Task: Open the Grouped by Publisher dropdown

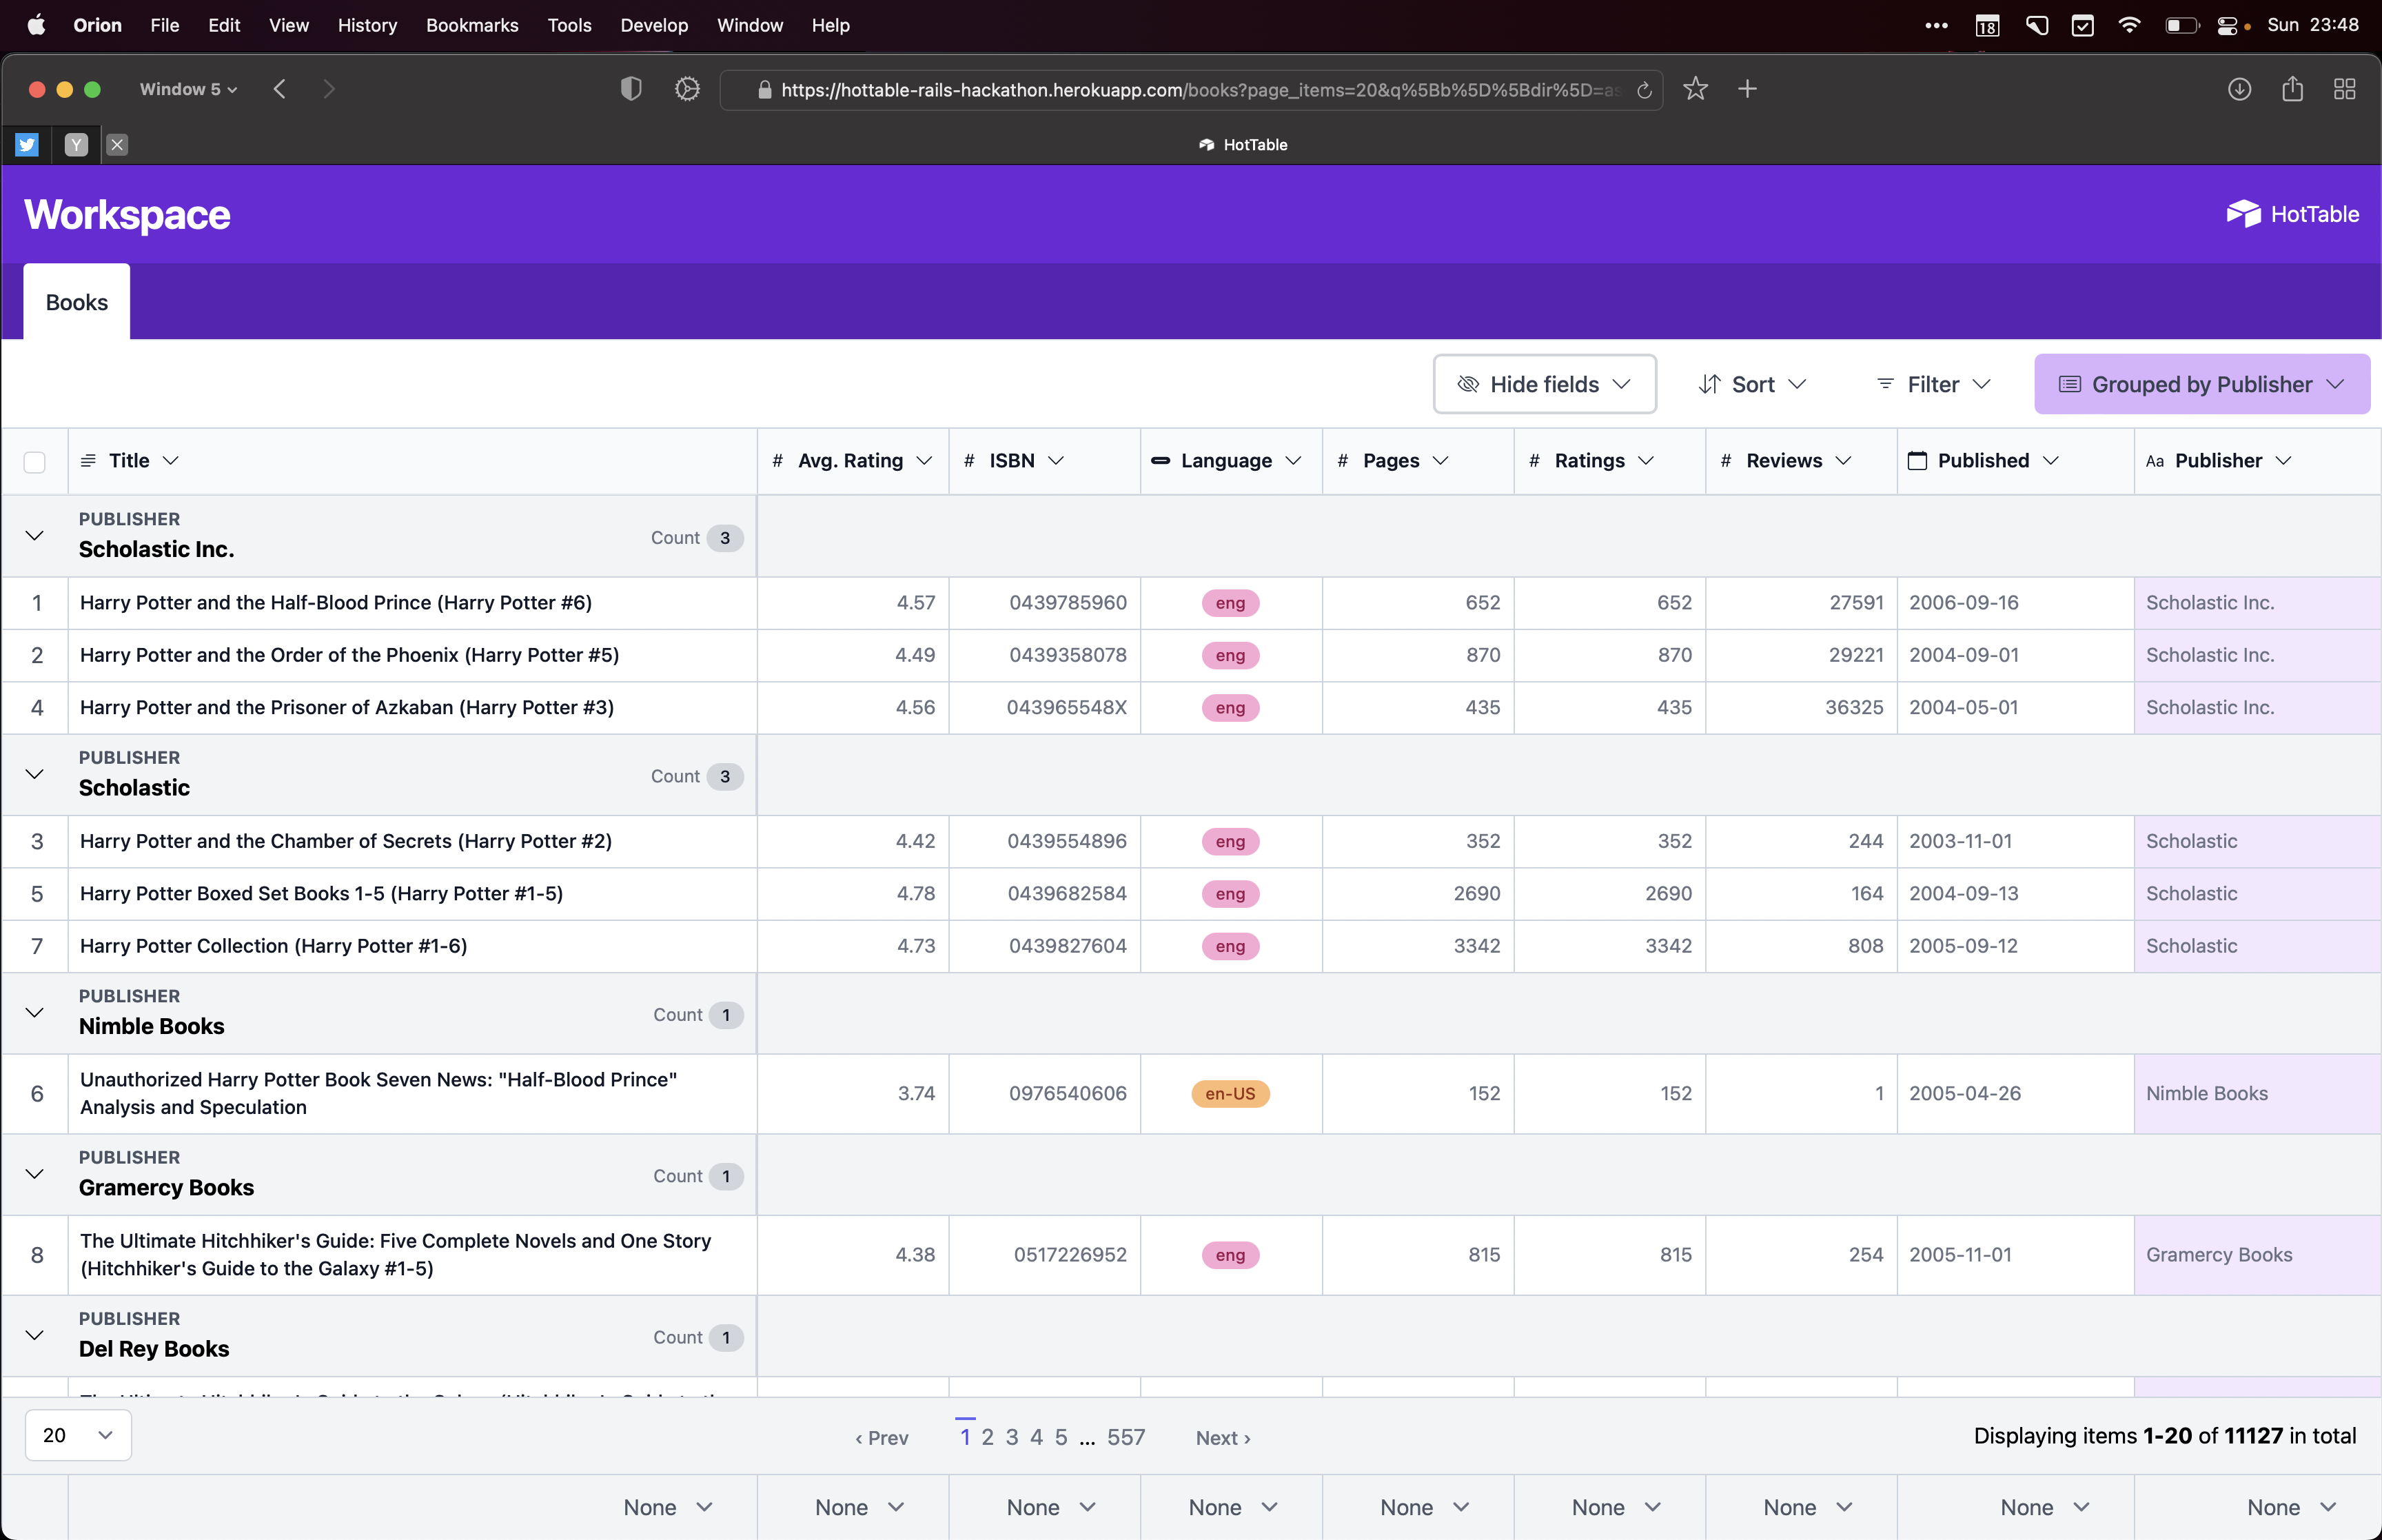Action: (2201, 384)
